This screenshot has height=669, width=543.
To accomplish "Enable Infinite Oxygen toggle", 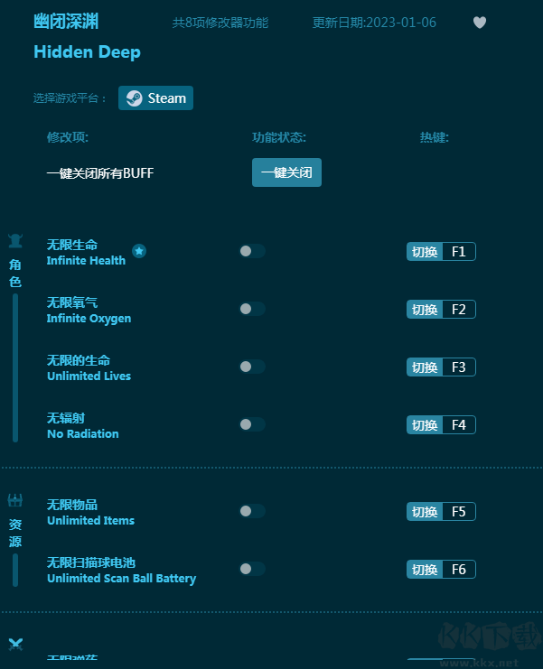I will pyautogui.click(x=252, y=309).
